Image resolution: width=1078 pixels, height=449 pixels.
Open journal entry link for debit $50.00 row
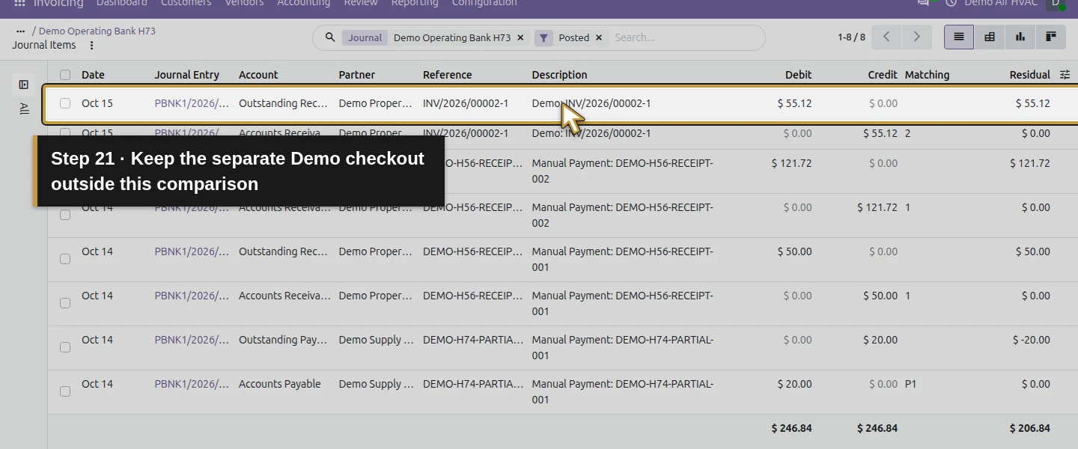point(192,251)
